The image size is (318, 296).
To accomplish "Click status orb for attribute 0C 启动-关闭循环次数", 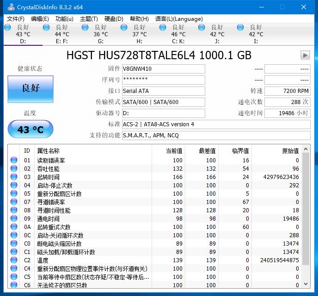I will (14, 235).
